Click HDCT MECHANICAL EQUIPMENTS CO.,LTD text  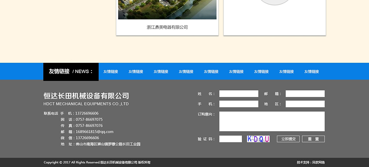click(x=86, y=104)
